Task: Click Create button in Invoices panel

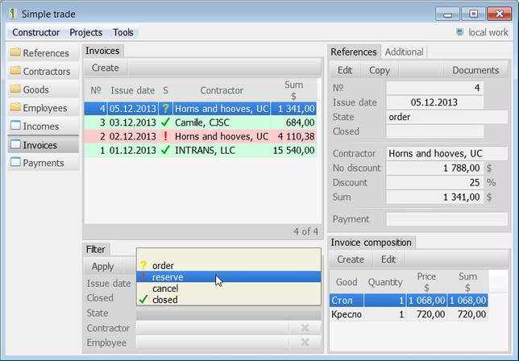Action: pos(106,68)
